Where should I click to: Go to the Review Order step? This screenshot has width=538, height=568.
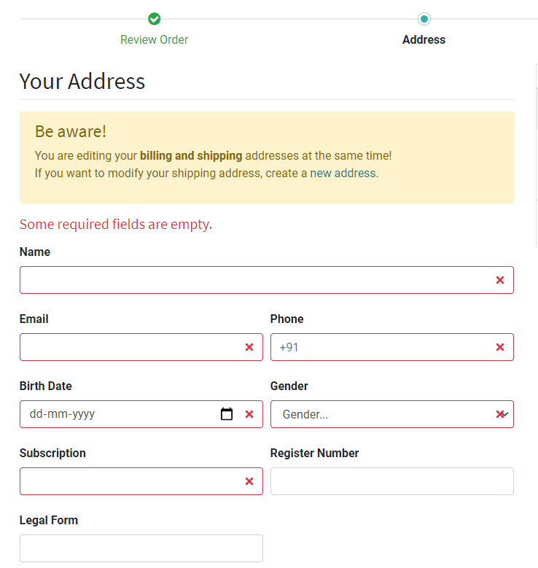(154, 39)
